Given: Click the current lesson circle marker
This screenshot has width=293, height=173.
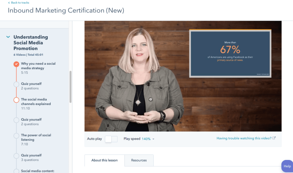Looking at the screenshot, I should pos(16,100).
